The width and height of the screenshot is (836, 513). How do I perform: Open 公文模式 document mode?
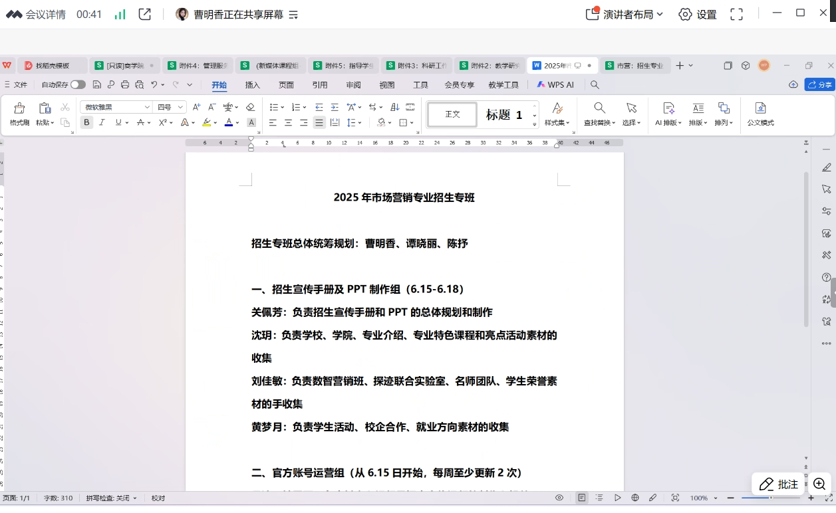point(760,114)
